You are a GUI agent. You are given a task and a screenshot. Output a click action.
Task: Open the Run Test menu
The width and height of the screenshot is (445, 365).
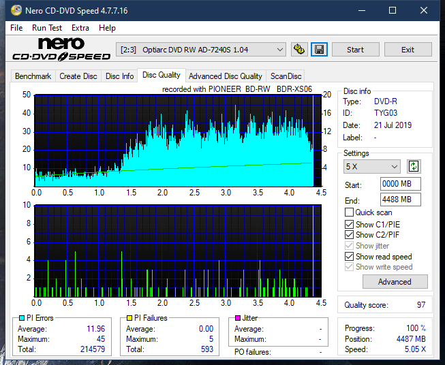[x=47, y=28]
